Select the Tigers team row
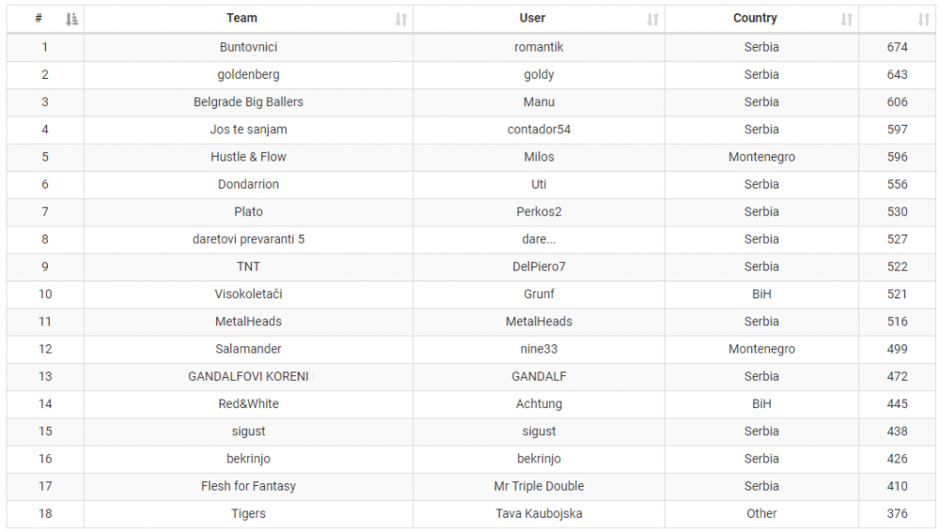Screen dimensions: 939x532 249,513
